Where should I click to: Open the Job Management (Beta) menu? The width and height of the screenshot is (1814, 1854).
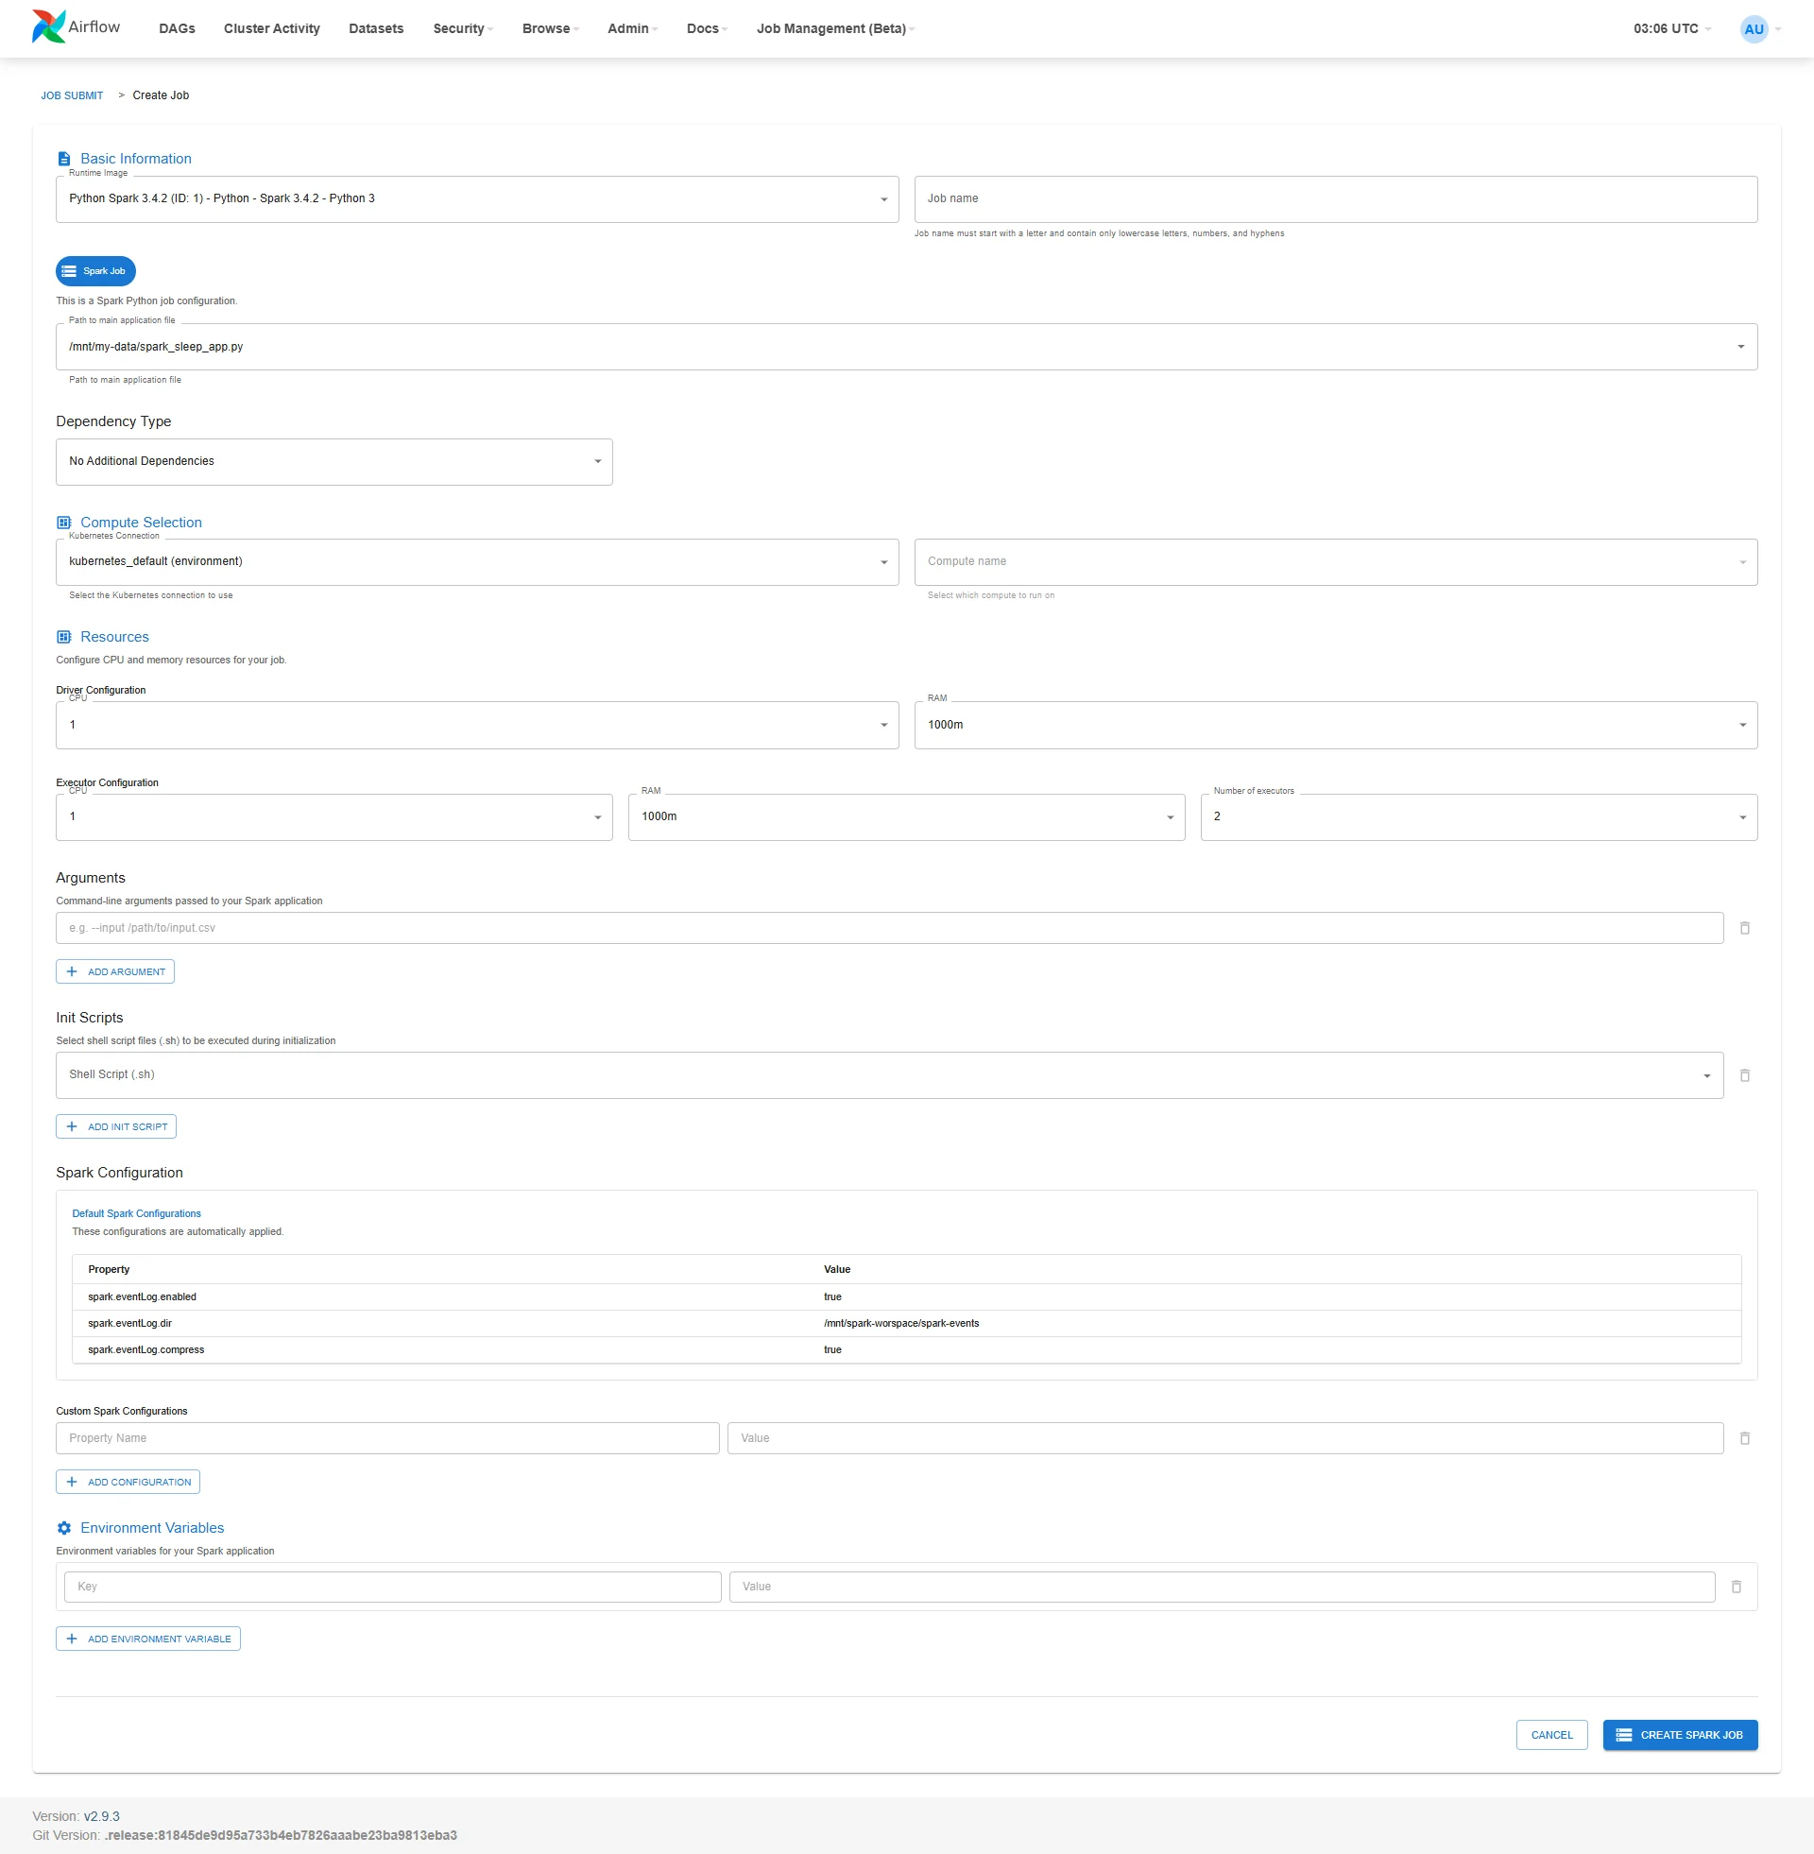[835, 28]
